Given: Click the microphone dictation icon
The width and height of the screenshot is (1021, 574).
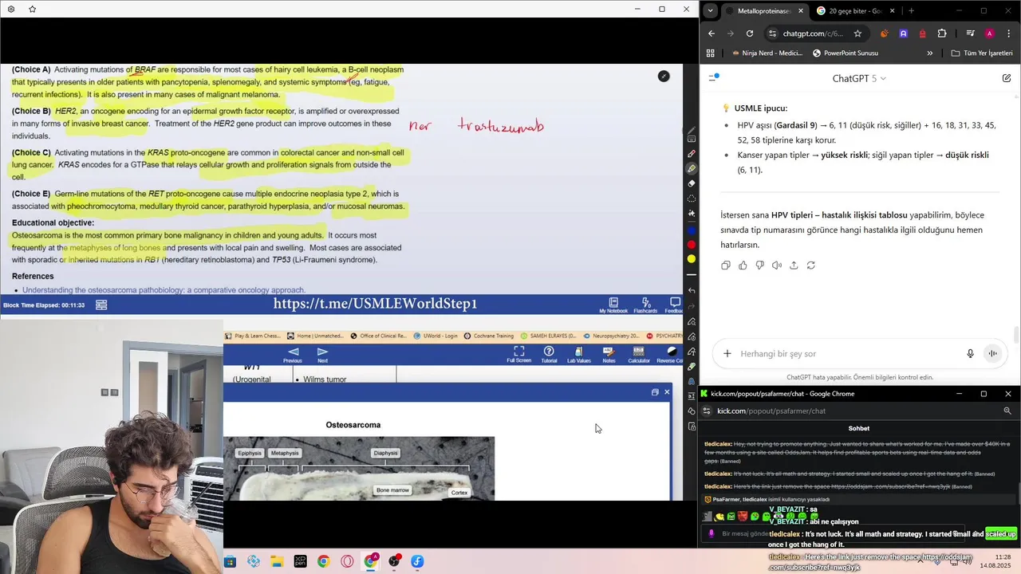Looking at the screenshot, I should pos(970,354).
